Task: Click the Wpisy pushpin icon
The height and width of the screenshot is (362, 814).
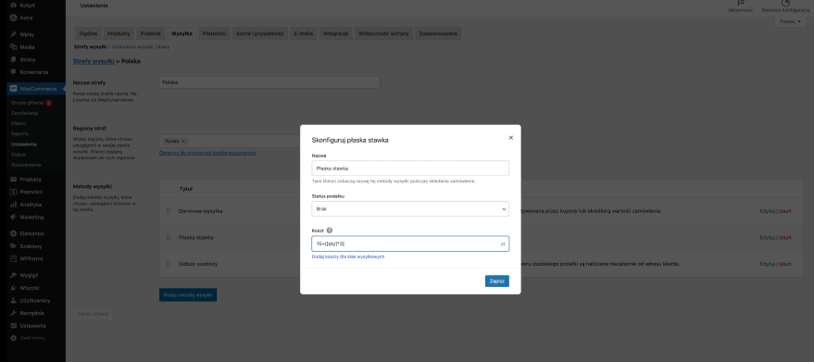Action: (x=14, y=34)
